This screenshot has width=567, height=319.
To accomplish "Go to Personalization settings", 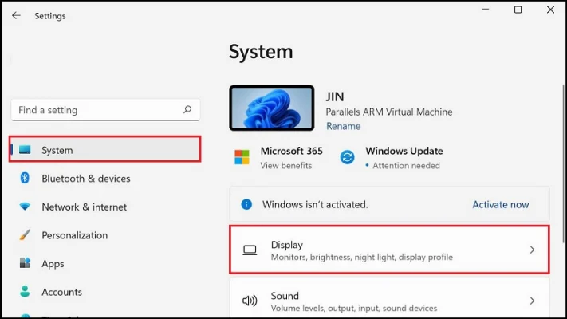I will click(74, 235).
